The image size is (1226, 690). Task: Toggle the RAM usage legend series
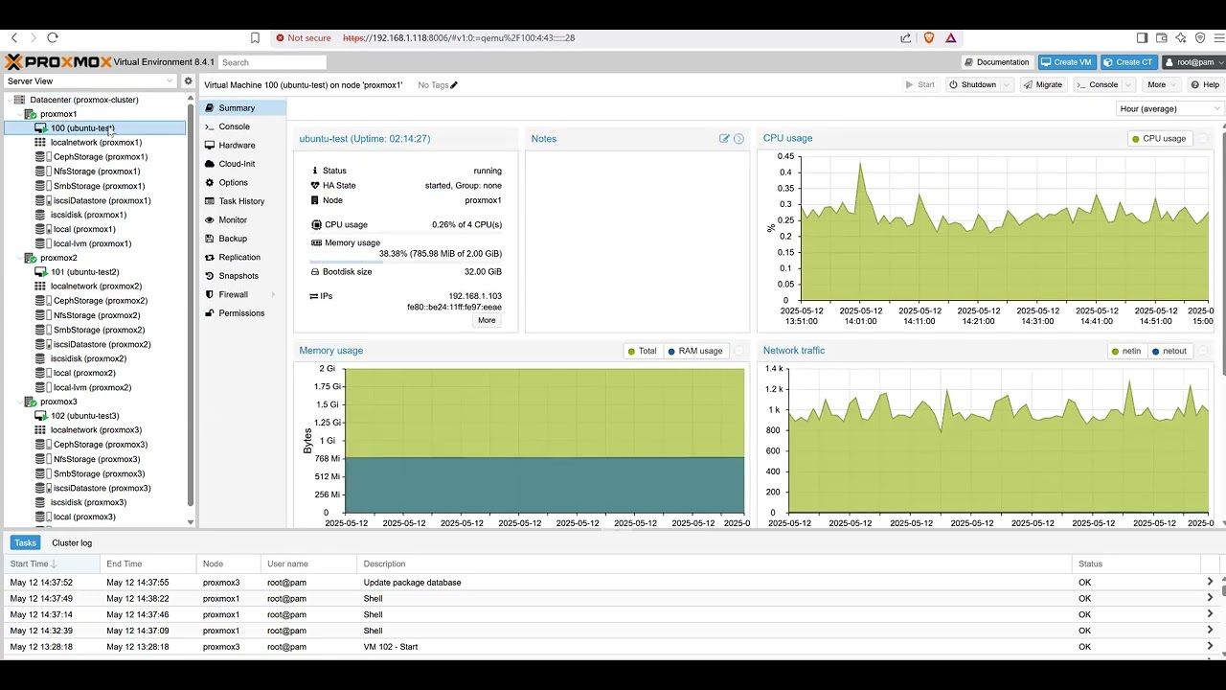[x=695, y=351]
